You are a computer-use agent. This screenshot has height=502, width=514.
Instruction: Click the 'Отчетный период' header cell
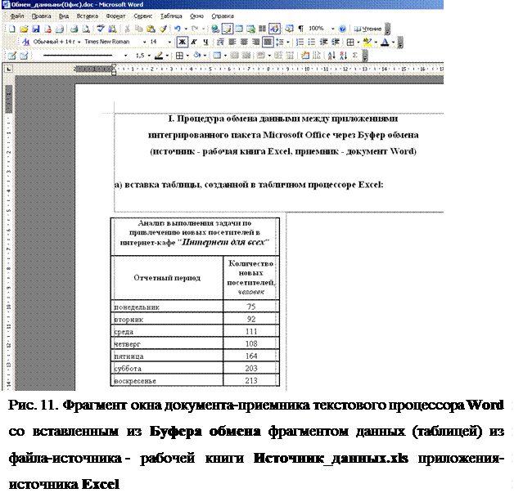167,278
